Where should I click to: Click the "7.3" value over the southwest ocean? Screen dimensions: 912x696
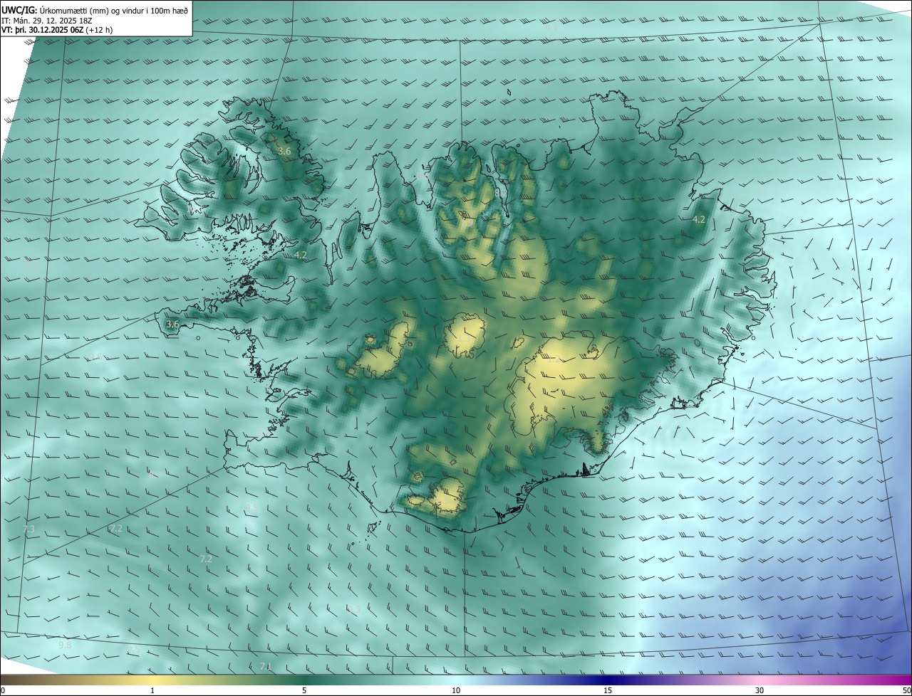28,529
